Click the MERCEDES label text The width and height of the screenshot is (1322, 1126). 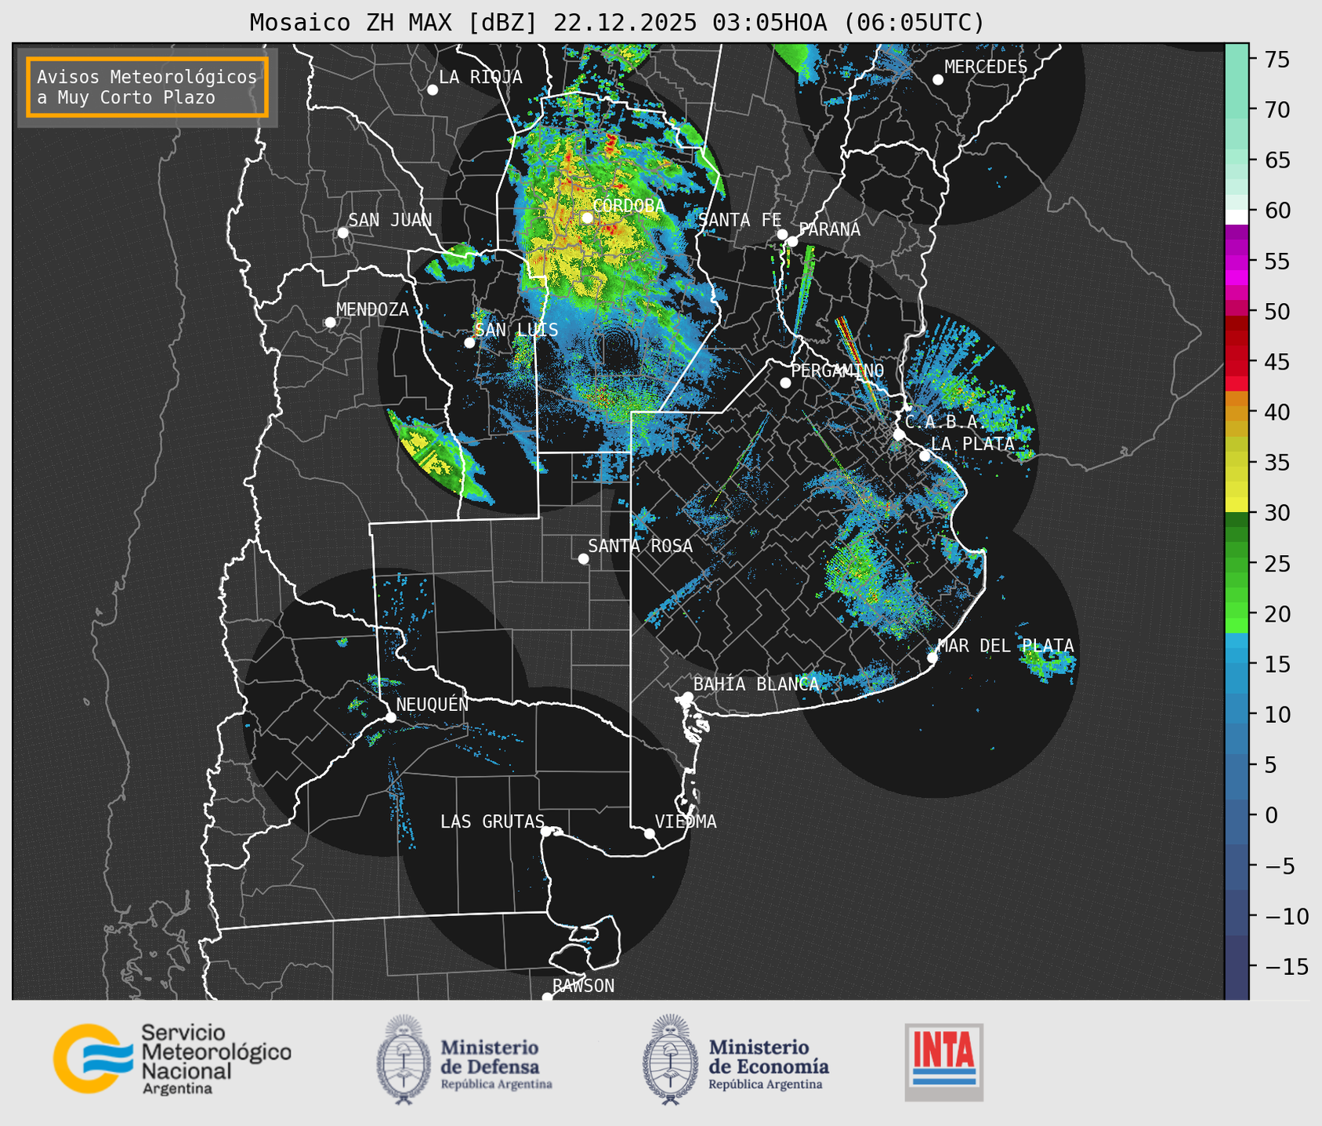(x=986, y=67)
